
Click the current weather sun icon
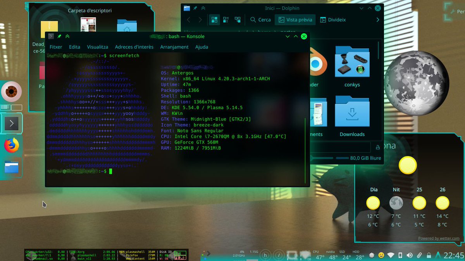[408, 165]
